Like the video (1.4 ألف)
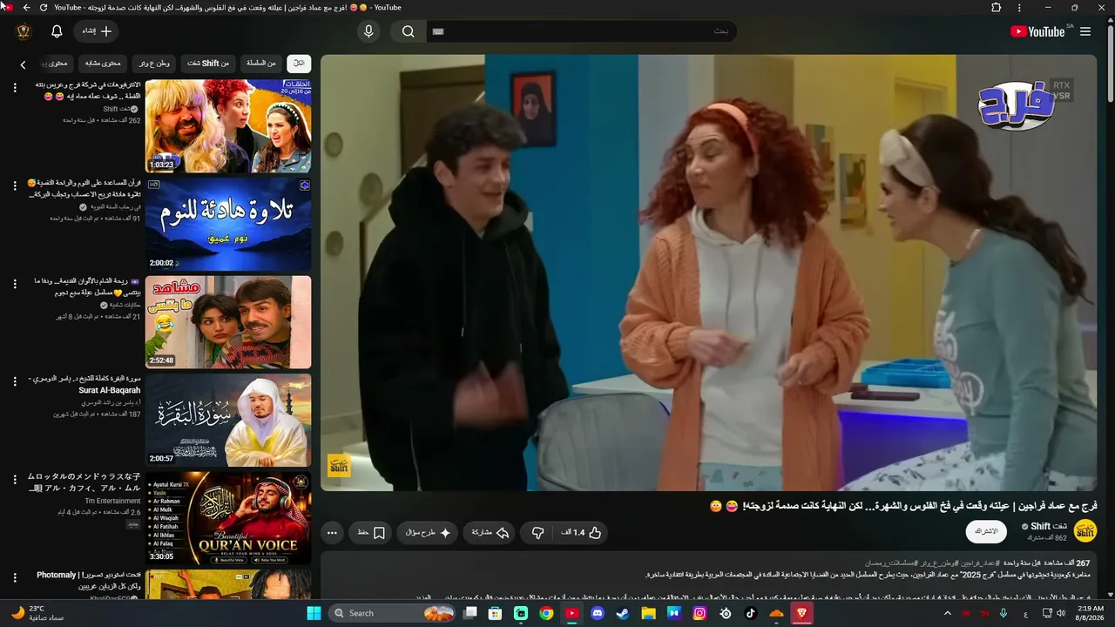Viewport: 1115px width, 627px height. 583,532
